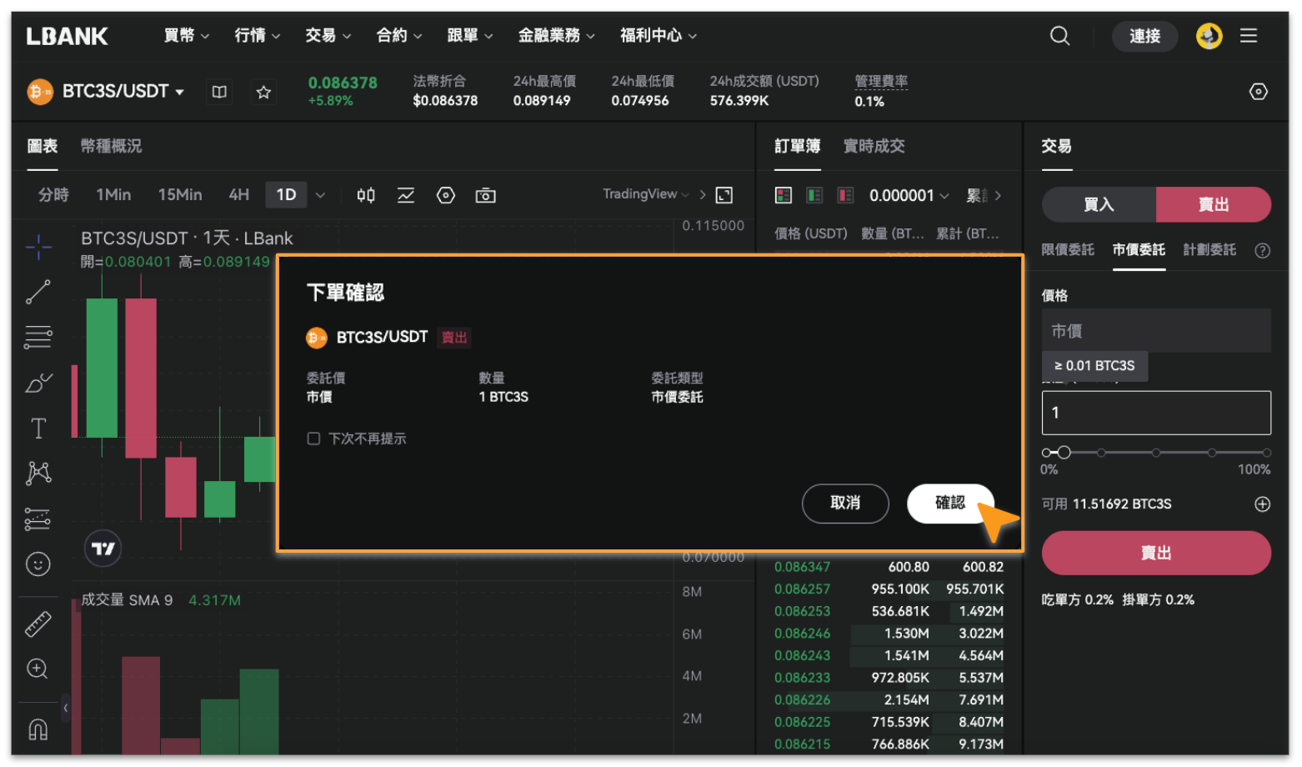Open the emoji smiley icon tool

point(38,564)
